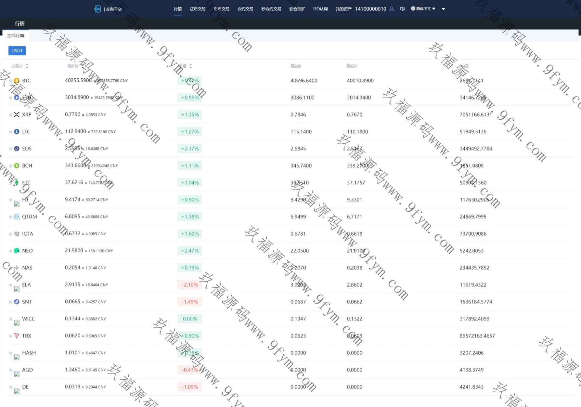Click the NEO coin icon

17,251
